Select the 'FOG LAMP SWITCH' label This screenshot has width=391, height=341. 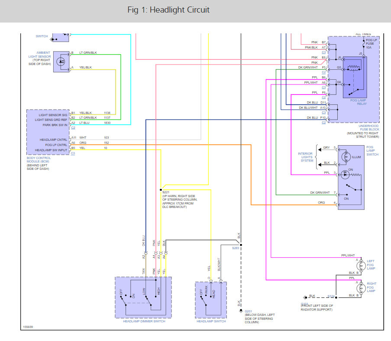click(372, 151)
